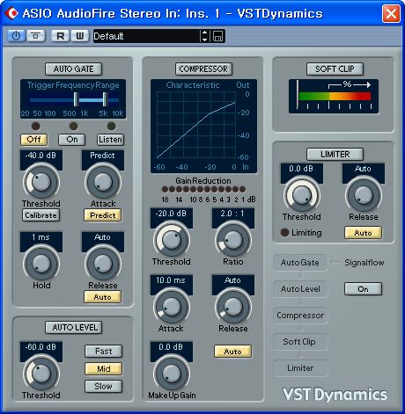Click the Soft Clip percentage meter
Image resolution: width=405 pixels, height=414 pixels.
(334, 96)
